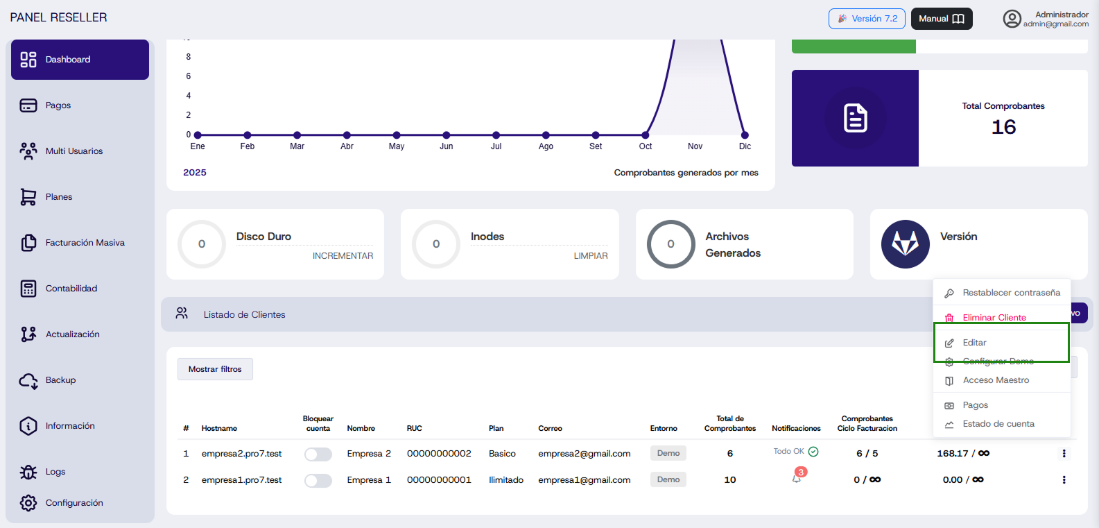
Task: Click the administrator profile avatar icon
Action: click(1012, 19)
